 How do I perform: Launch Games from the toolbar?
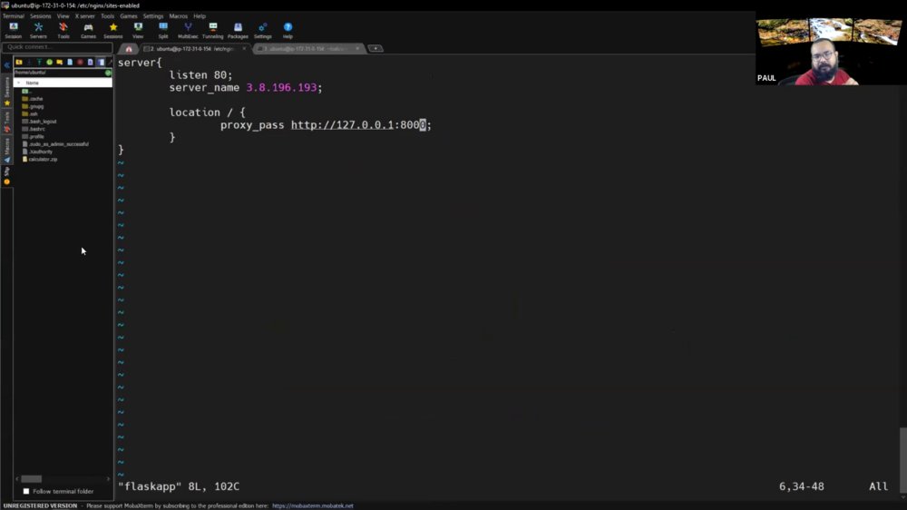pyautogui.click(x=88, y=30)
